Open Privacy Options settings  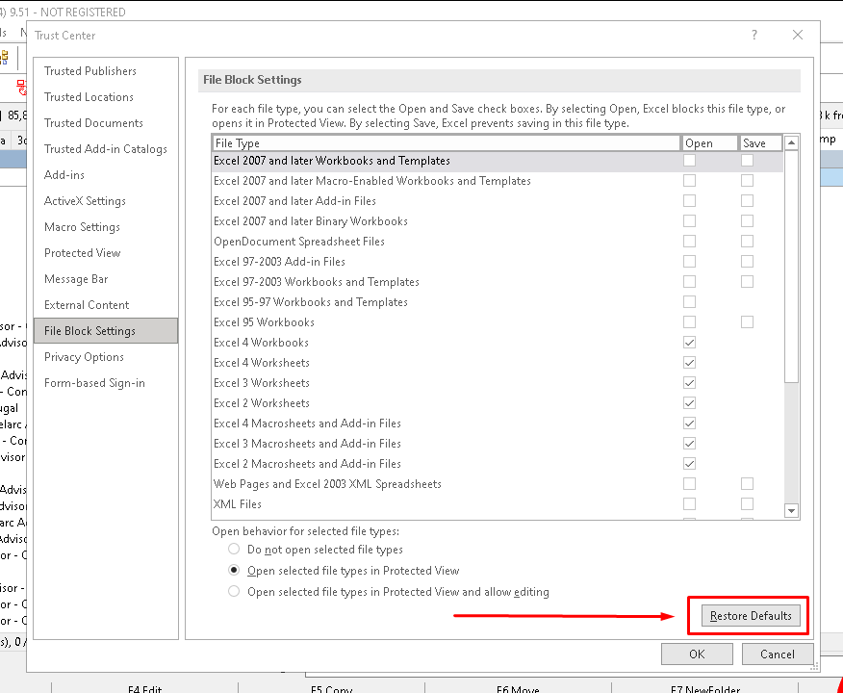(x=86, y=356)
